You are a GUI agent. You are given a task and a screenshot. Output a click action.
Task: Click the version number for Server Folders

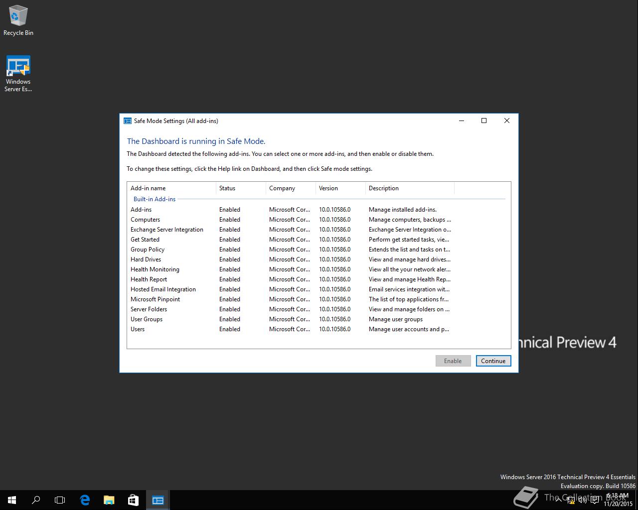point(334,309)
